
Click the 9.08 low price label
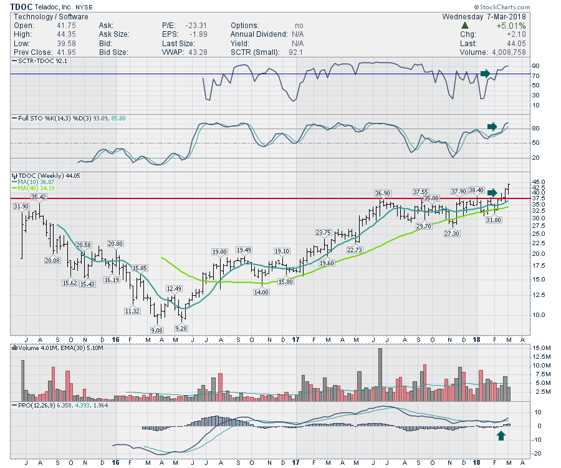tap(156, 330)
